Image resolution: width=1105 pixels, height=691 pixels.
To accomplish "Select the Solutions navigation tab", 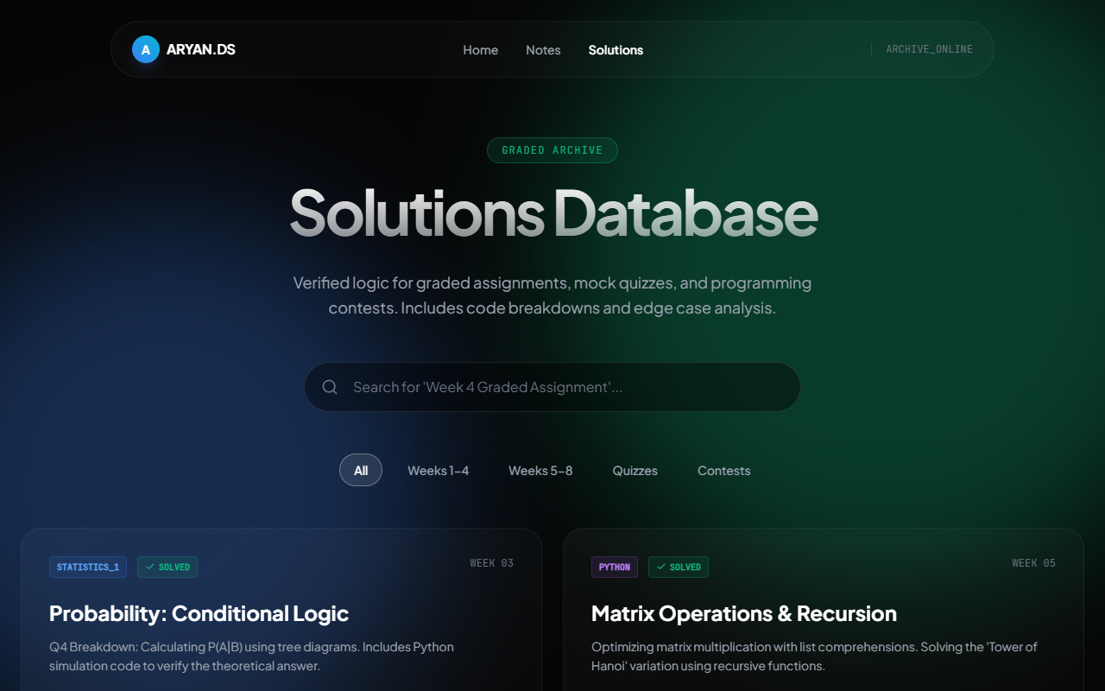I will 616,50.
